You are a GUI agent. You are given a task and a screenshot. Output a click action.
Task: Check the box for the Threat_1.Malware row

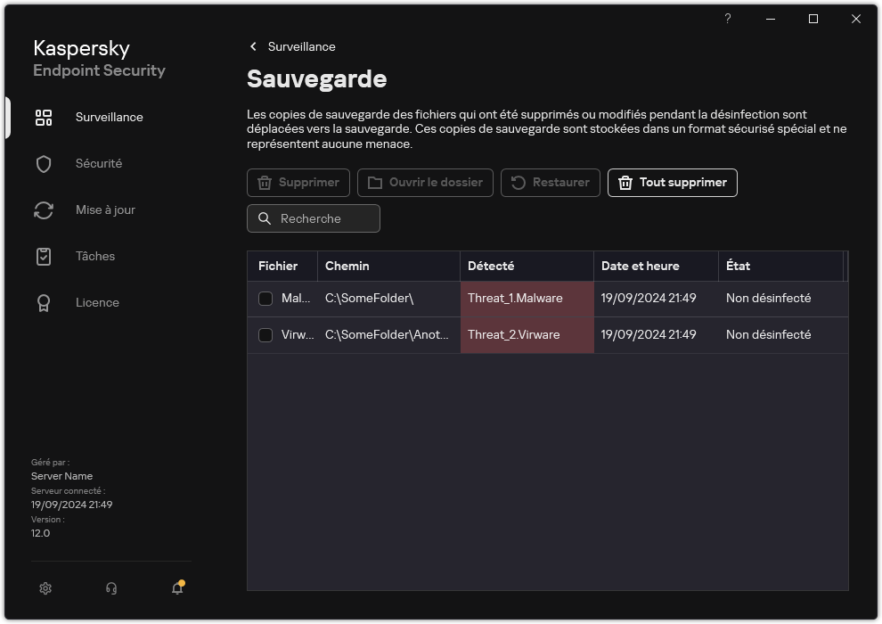click(x=265, y=299)
